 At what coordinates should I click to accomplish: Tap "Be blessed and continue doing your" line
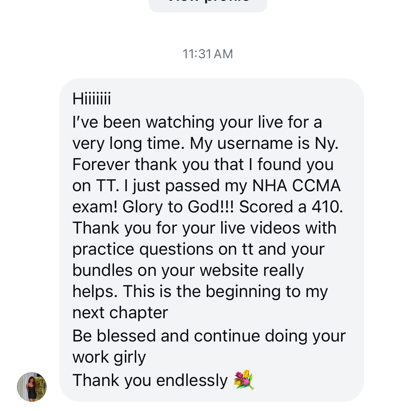pos(209,336)
